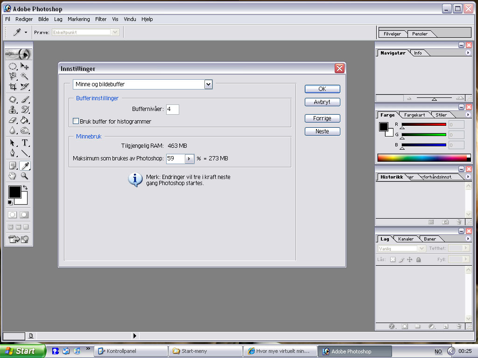Screen dimensions: 478x358
Task: Switch to Standard editing mode
Action: pyautogui.click(x=13, y=214)
